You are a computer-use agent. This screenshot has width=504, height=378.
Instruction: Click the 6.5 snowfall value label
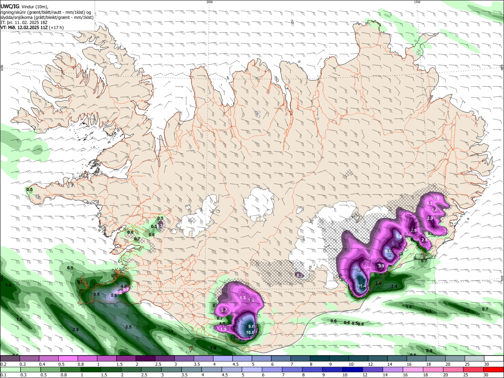coord(388,251)
